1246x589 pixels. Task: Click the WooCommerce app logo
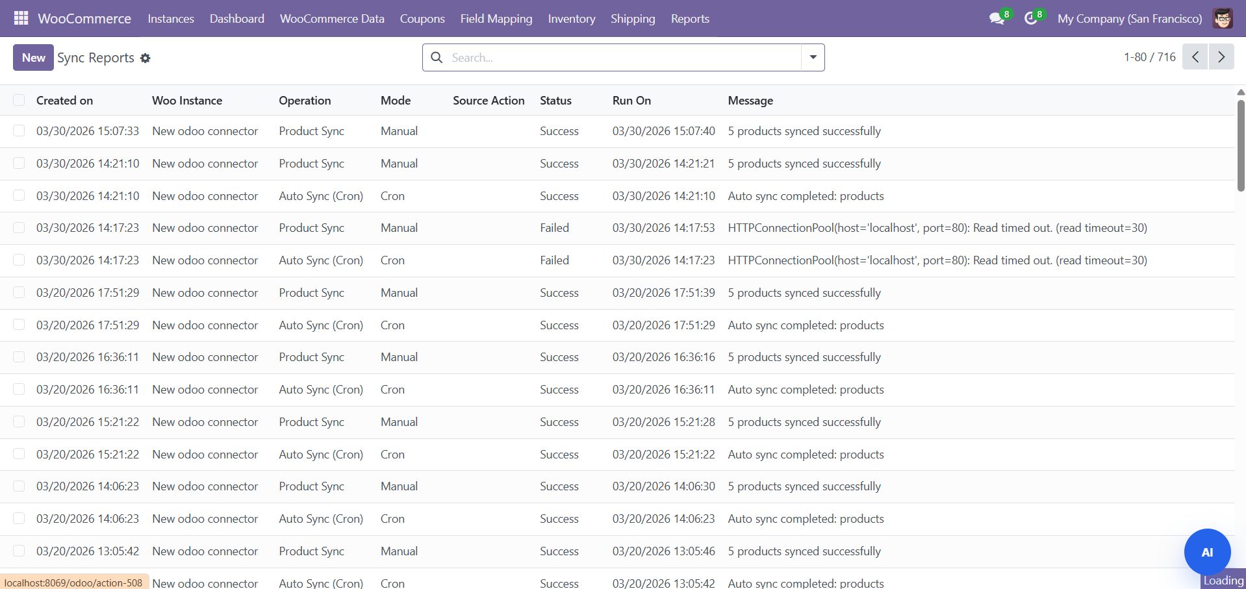[x=84, y=18]
